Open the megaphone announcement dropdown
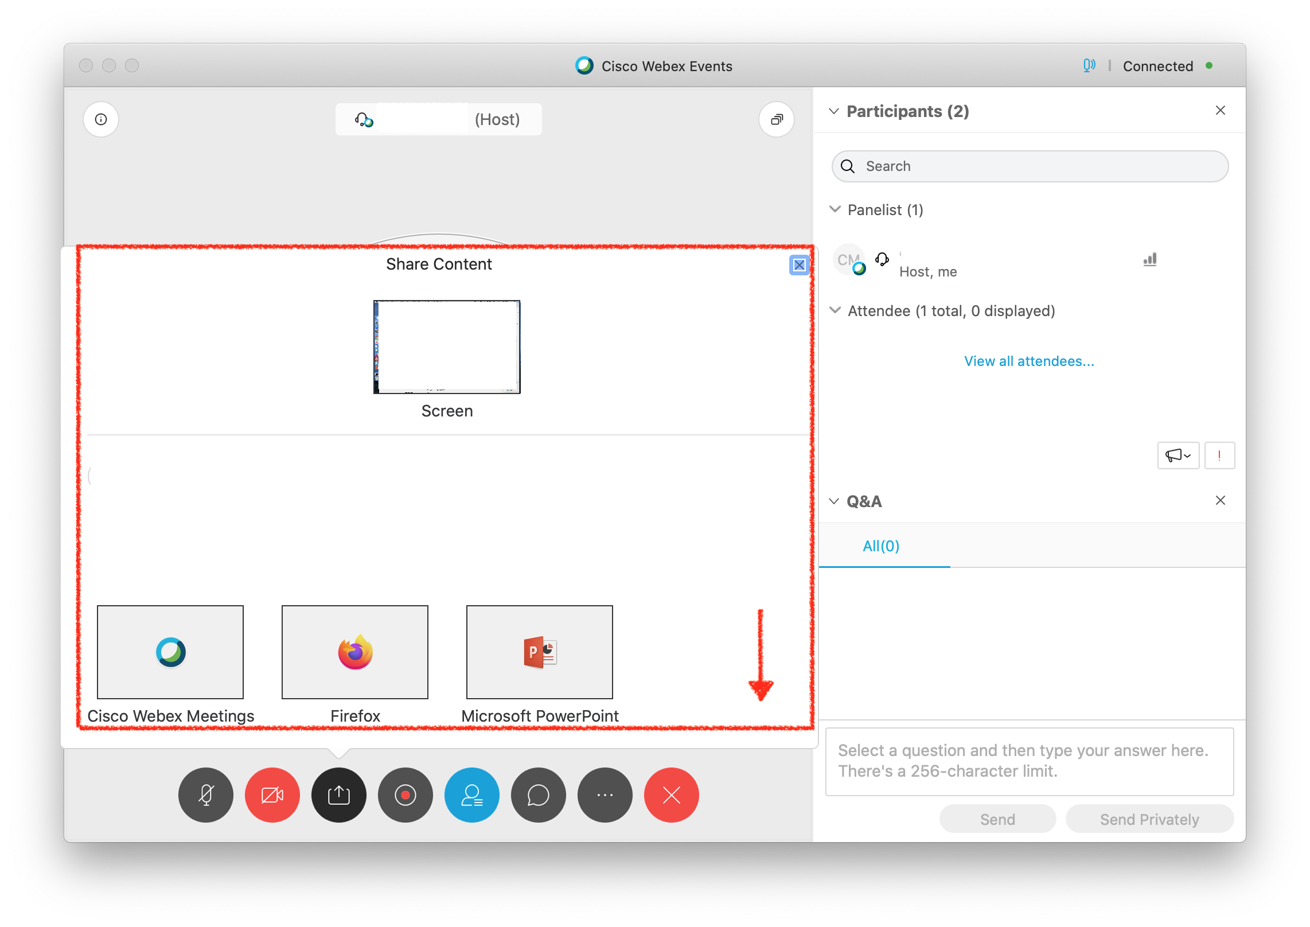The image size is (1310, 927). point(1178,455)
